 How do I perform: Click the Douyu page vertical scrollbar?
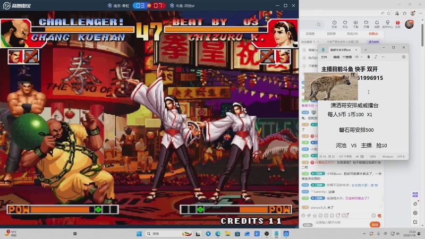tap(422, 35)
